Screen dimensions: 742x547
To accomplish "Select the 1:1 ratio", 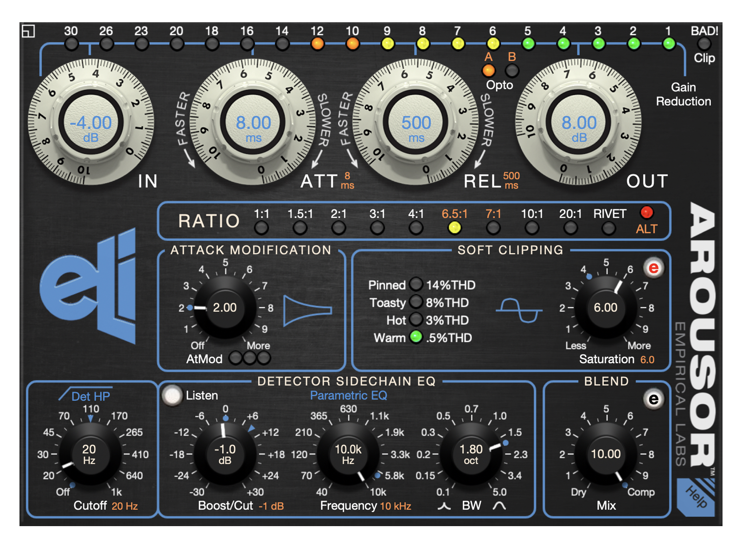I will point(262,228).
